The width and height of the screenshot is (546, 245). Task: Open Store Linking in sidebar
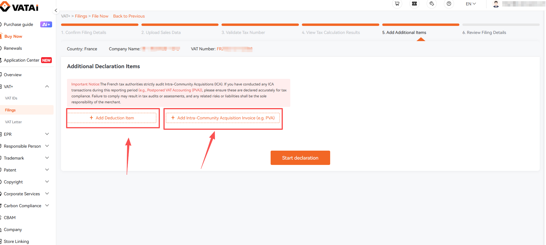click(x=16, y=241)
